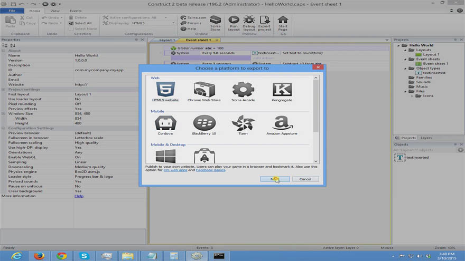Screen dimensions: 465x261
Task: Collapse the About properties section
Action: click(4, 51)
